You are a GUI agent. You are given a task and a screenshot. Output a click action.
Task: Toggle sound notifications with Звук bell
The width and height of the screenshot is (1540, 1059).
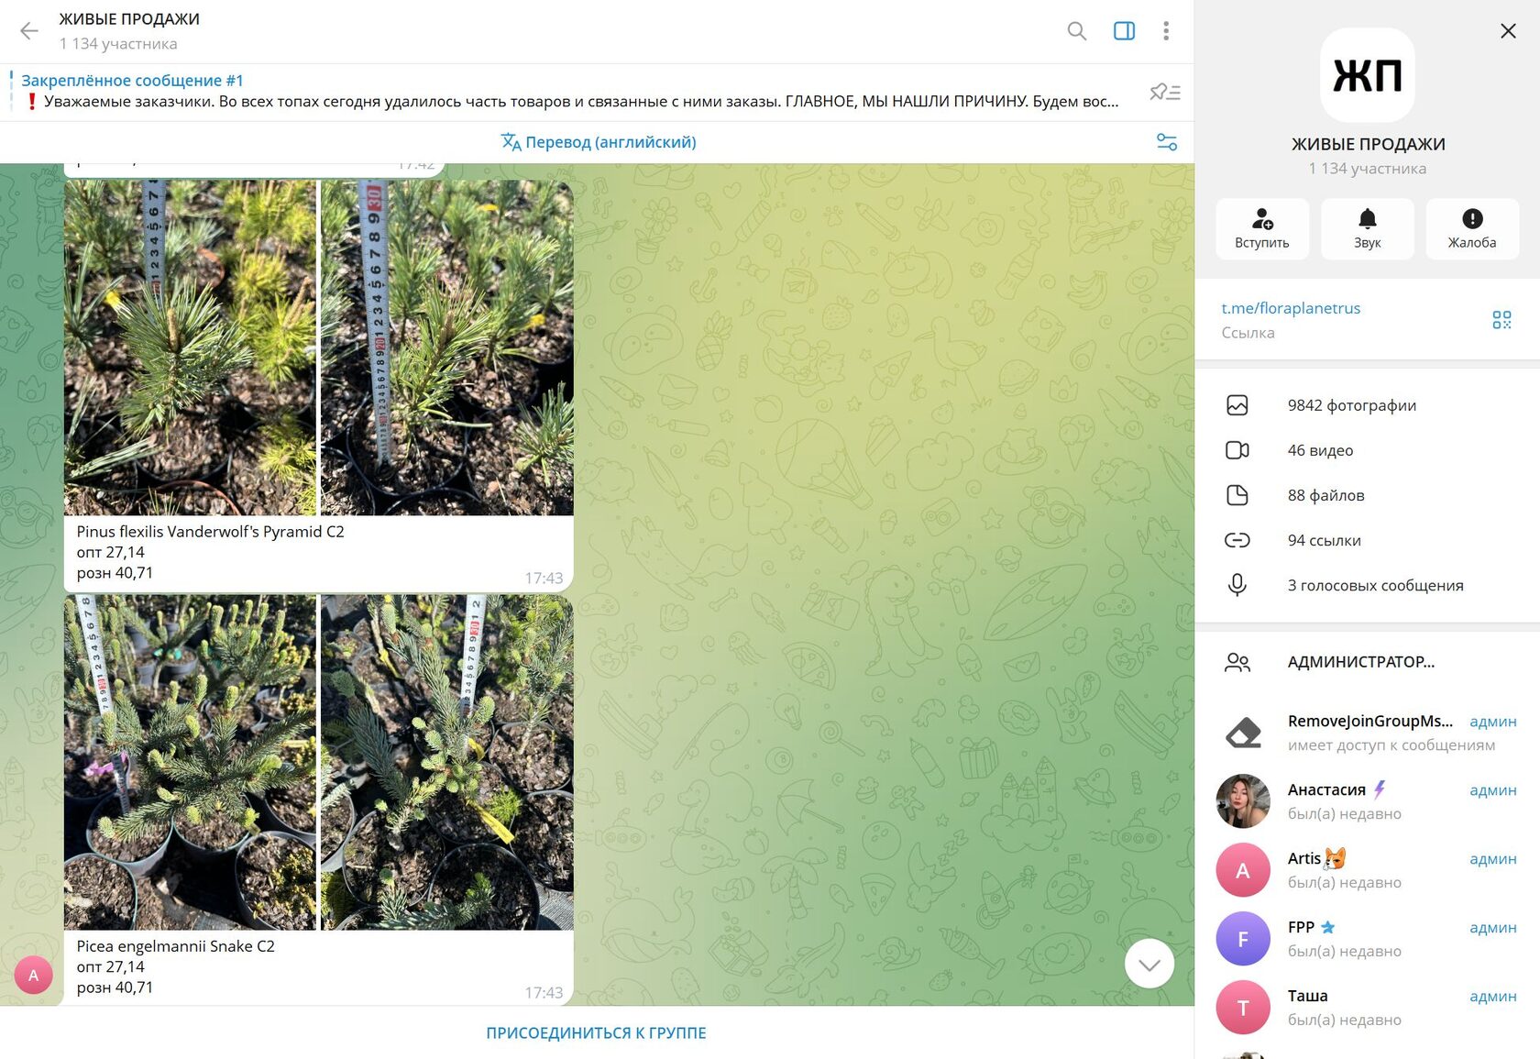[x=1368, y=229]
